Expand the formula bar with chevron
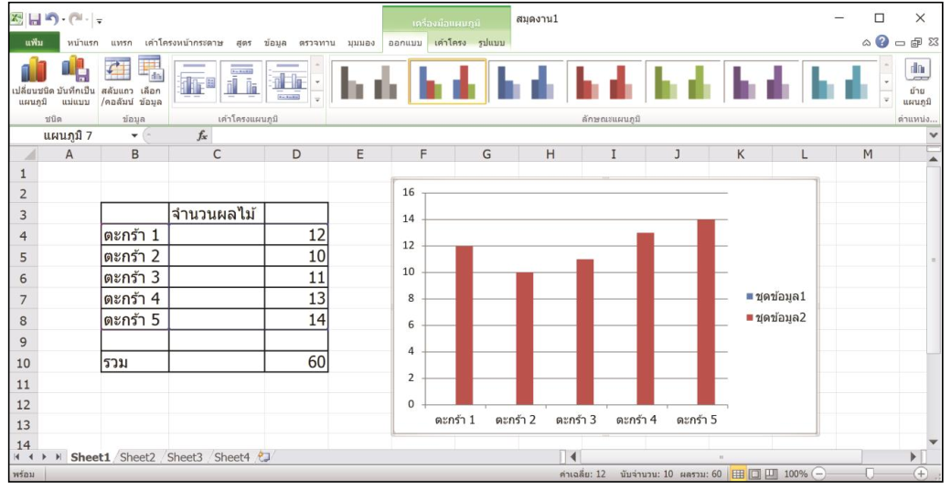This screenshot has width=951, height=490. coord(934,135)
